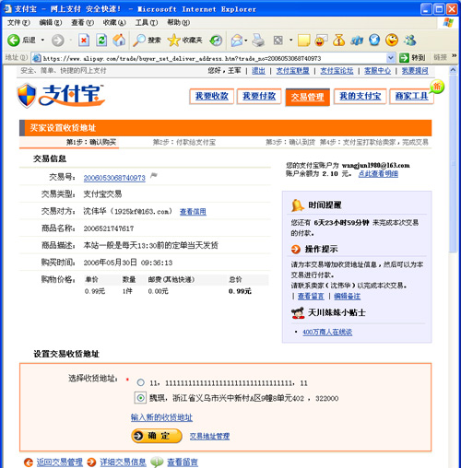Click the Refresh page icon
The image size is (461, 468).
(101, 41)
